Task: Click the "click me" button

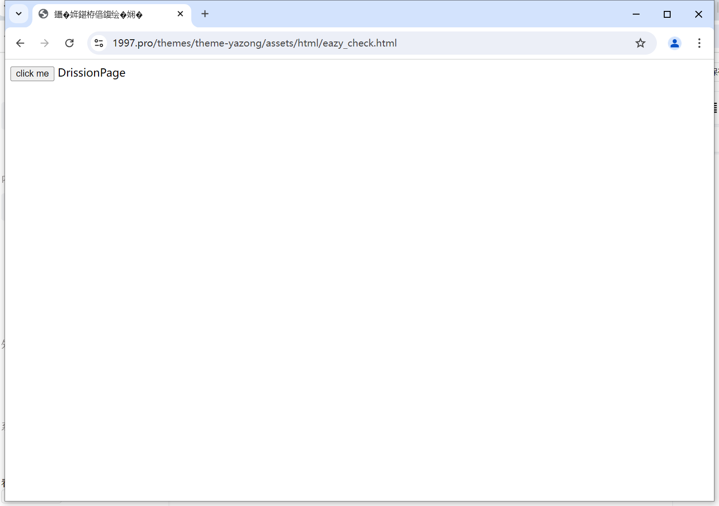Action: tap(32, 73)
